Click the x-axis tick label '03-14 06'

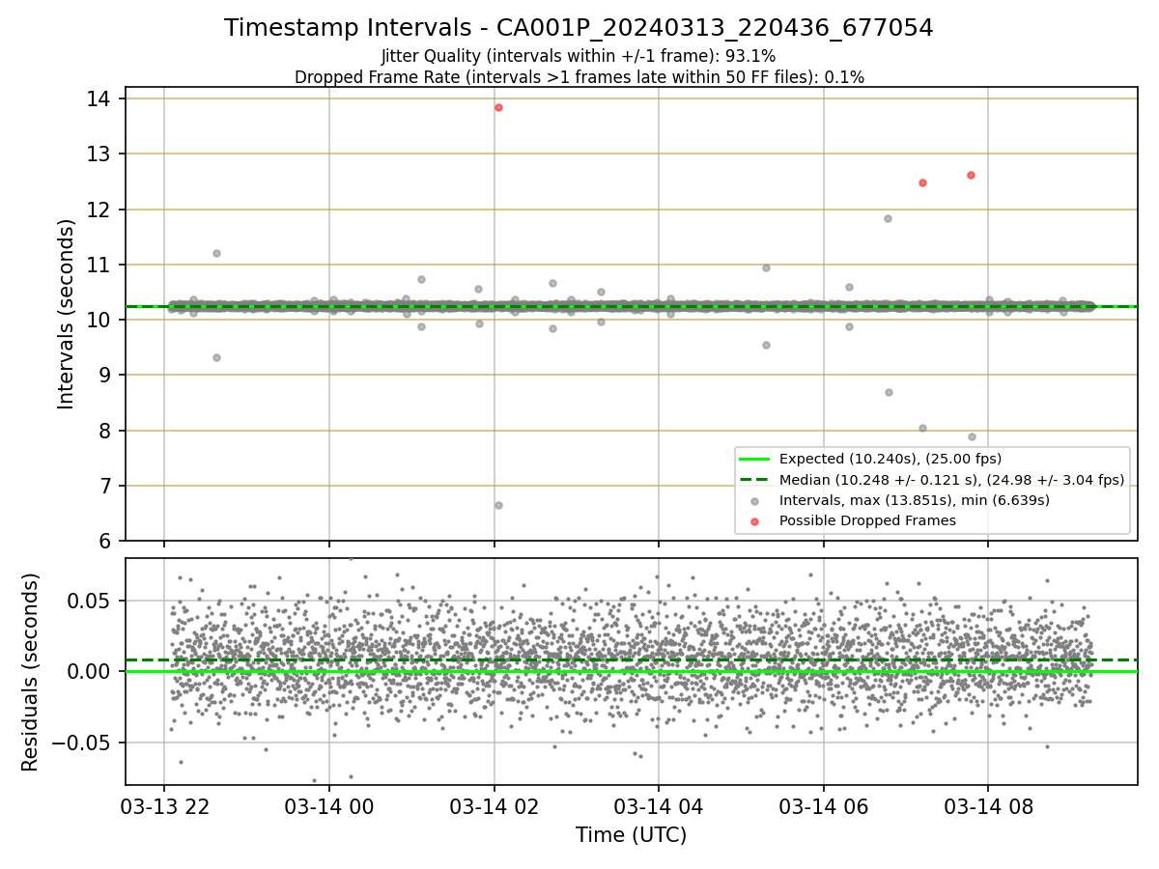823,806
